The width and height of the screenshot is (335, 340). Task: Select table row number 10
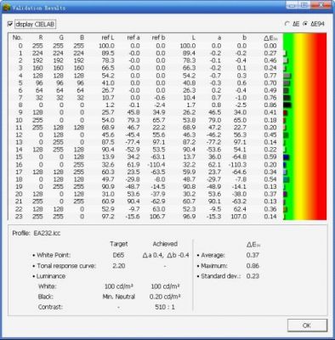pyautogui.click(x=145, y=120)
